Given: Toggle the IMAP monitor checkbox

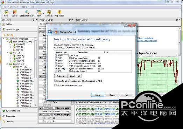Looking at the screenshot, I should click(x=56, y=66).
